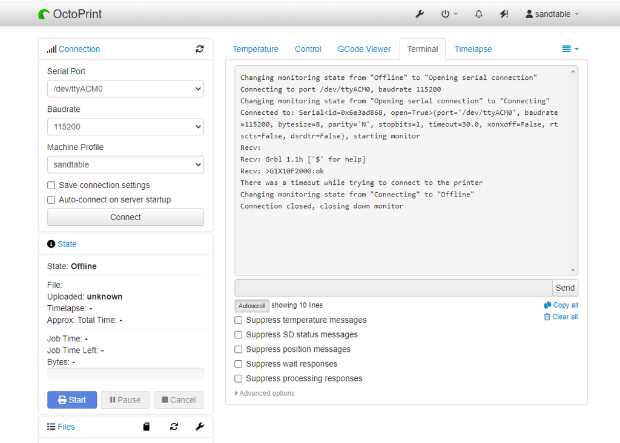Switch to the Temperature tab
This screenshot has width=620, height=443.
pyautogui.click(x=256, y=49)
